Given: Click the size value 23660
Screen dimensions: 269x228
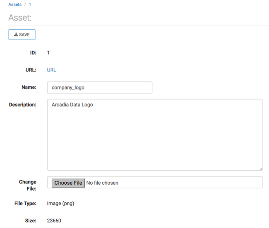Looking at the screenshot, I should pos(54,221).
